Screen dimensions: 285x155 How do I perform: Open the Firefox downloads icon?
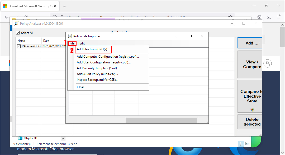pos(269,17)
